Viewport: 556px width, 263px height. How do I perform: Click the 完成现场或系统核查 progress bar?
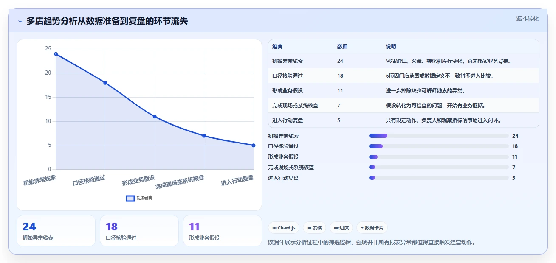(x=439, y=168)
